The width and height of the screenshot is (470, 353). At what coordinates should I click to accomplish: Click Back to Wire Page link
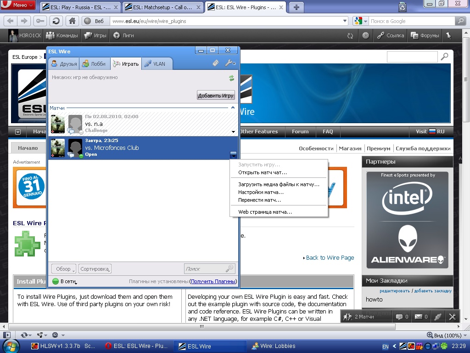click(330, 257)
